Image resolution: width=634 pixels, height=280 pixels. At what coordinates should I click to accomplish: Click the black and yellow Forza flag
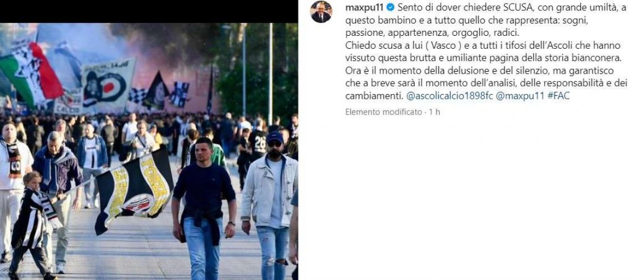point(134,190)
